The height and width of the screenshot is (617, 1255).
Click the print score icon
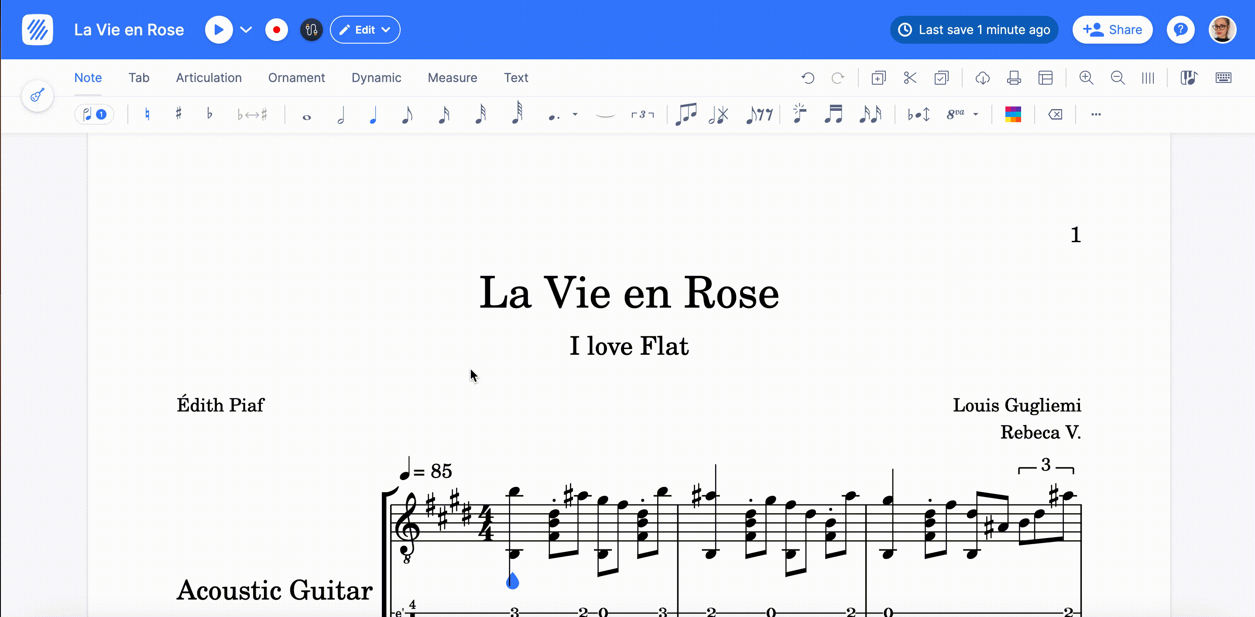[x=1014, y=78]
